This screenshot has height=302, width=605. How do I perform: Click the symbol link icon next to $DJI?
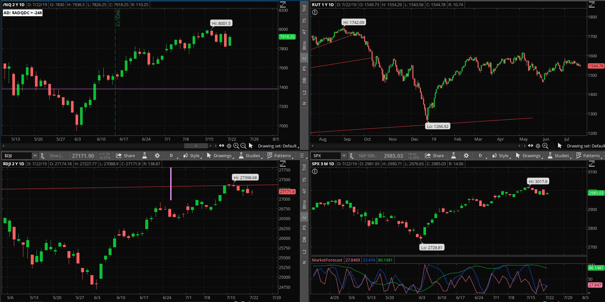coord(42,156)
